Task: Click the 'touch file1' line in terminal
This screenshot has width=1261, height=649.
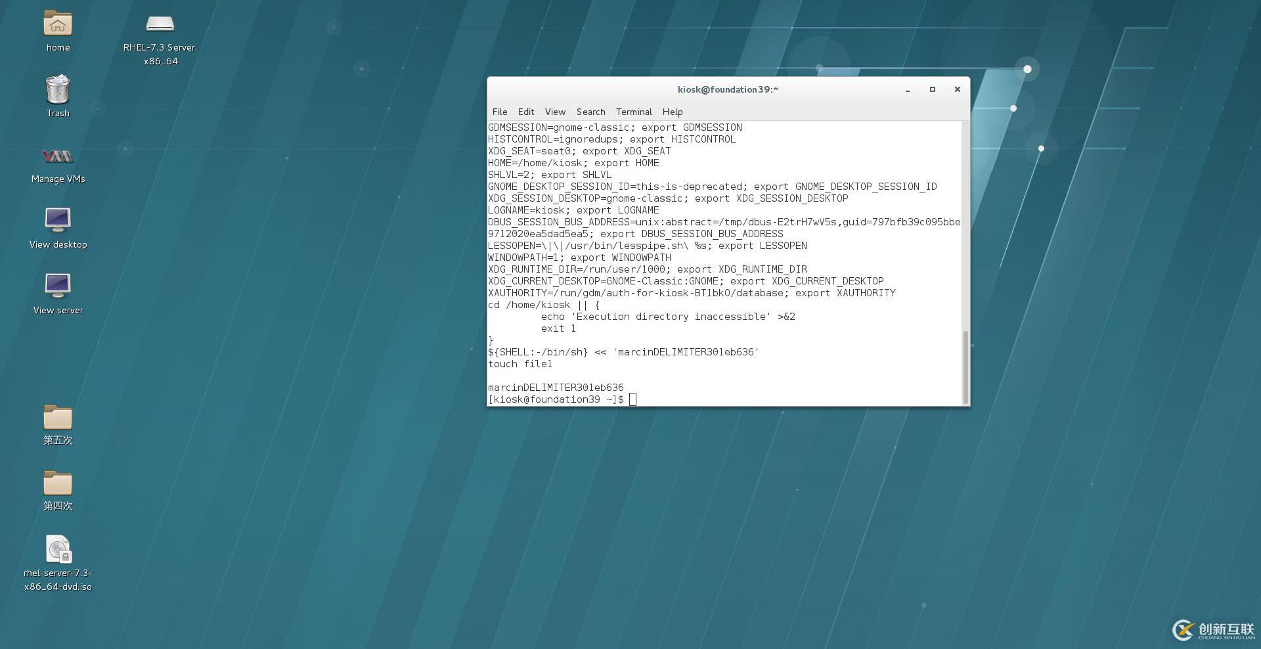Action: tap(520, 364)
